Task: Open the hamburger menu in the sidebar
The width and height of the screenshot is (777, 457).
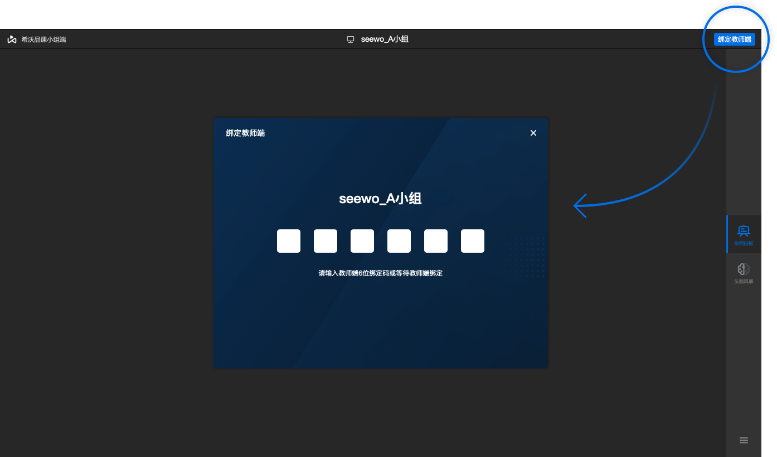Action: click(x=744, y=440)
